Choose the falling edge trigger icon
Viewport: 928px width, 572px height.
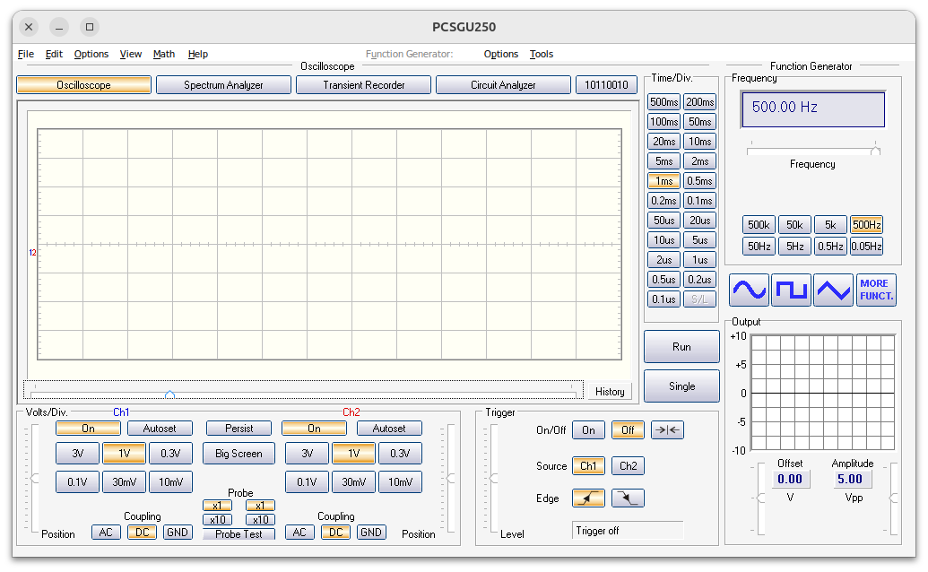(x=628, y=498)
